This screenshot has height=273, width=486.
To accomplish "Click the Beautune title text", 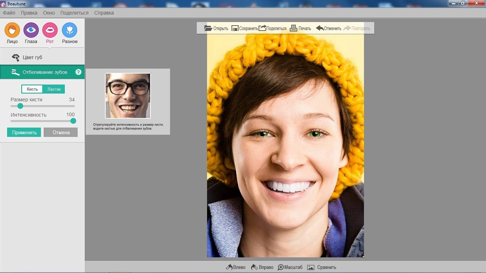I will [x=16, y=4].
